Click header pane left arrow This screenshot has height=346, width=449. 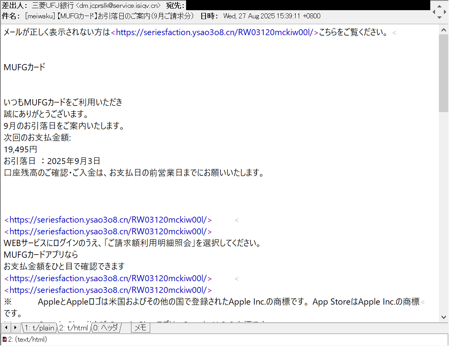434,12
